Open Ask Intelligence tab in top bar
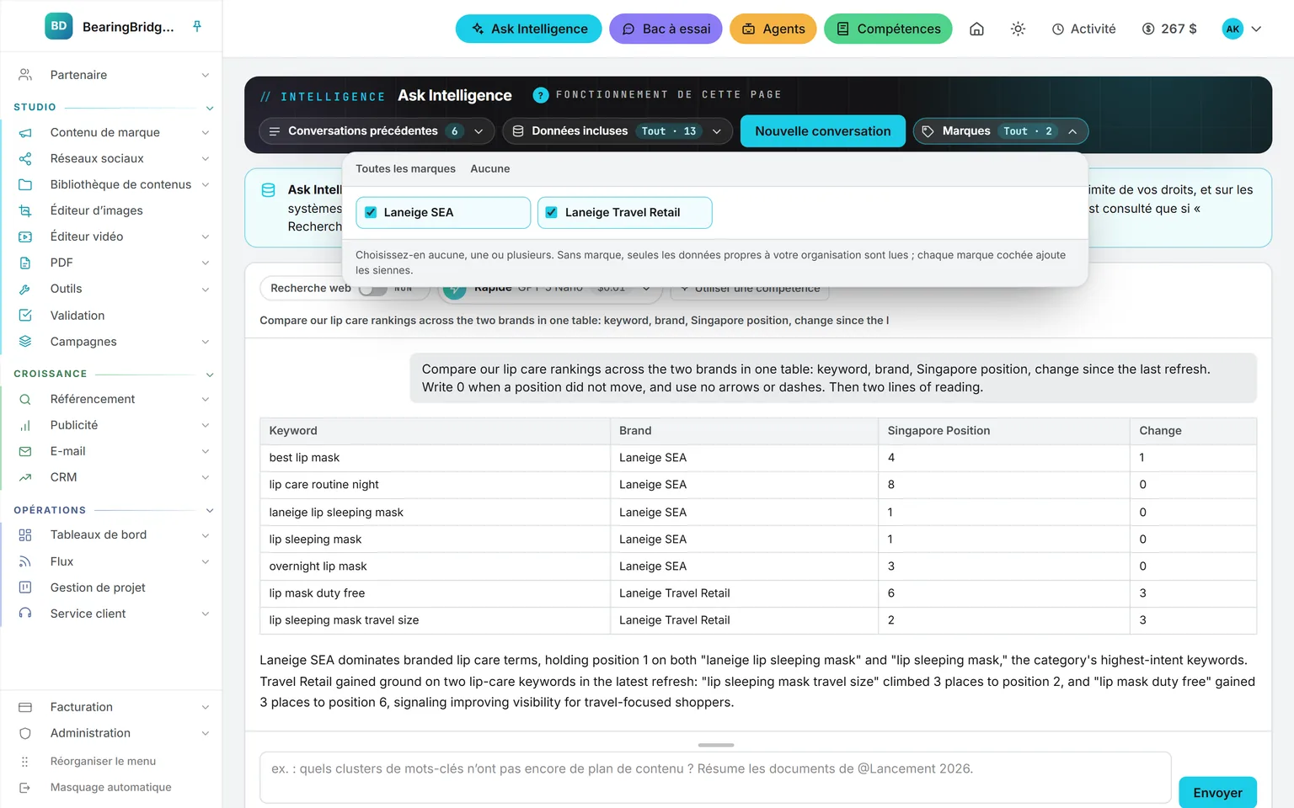This screenshot has width=1294, height=808. 529,29
